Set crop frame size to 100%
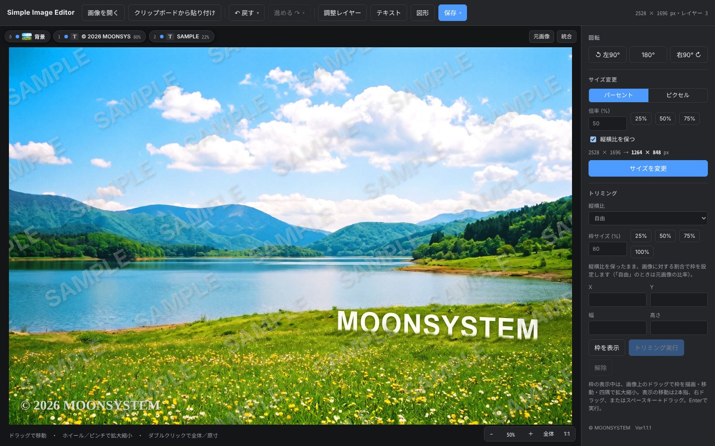The image size is (715, 446). click(x=642, y=252)
